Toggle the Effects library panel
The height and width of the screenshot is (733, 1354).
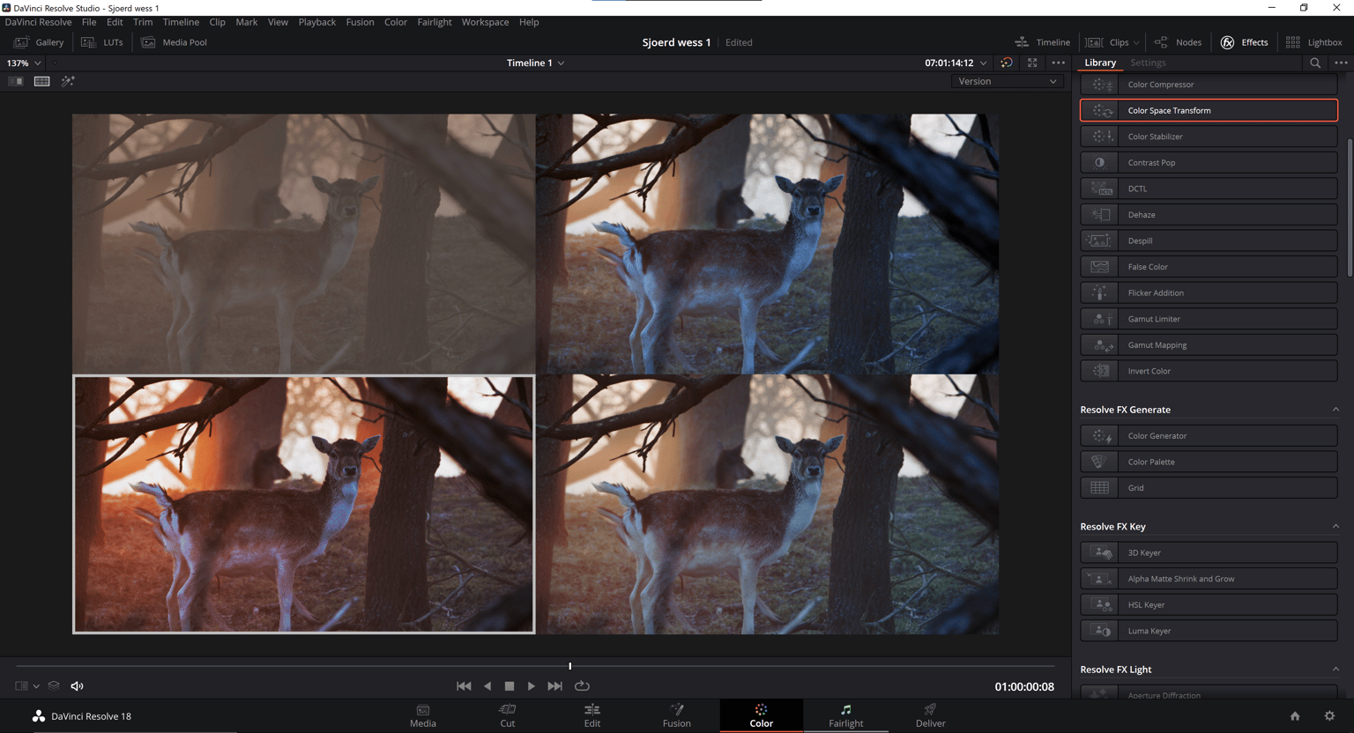[1244, 42]
